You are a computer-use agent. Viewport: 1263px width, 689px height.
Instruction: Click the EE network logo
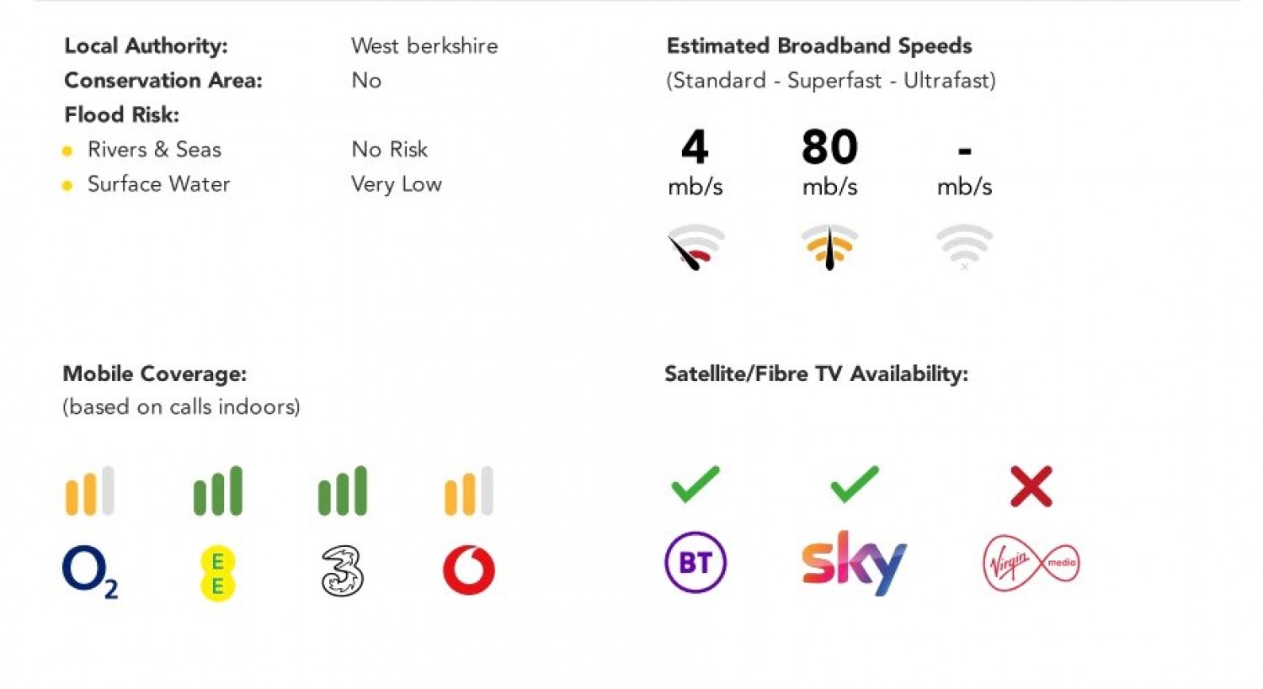click(x=217, y=573)
